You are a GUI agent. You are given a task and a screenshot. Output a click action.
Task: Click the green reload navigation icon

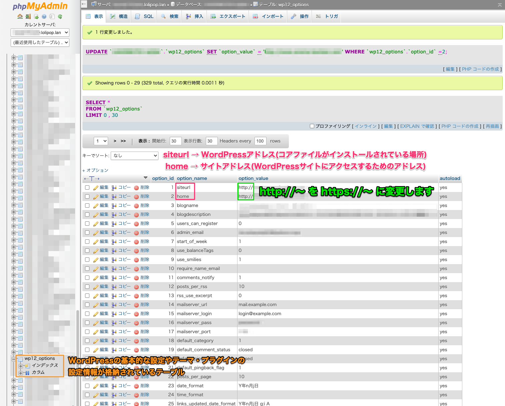point(60,16)
